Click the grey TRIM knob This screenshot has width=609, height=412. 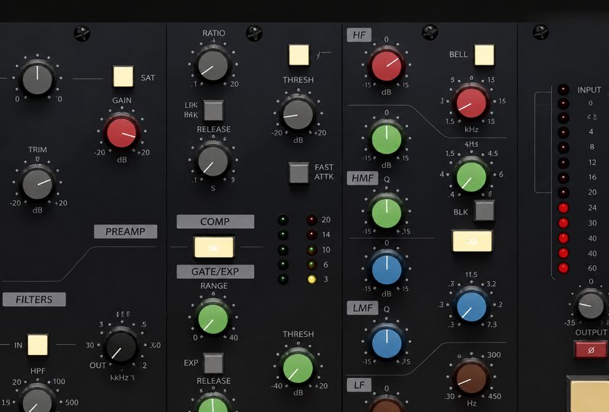coord(37,184)
